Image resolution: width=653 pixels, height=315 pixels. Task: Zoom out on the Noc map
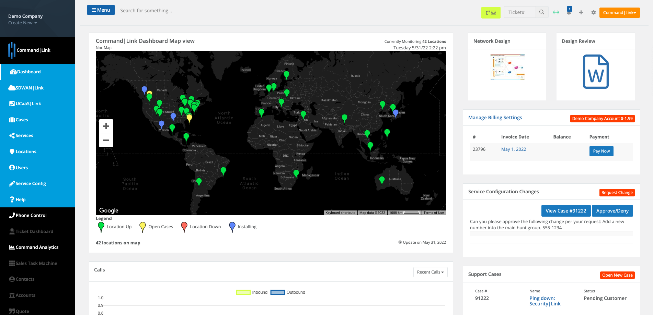pos(106,140)
